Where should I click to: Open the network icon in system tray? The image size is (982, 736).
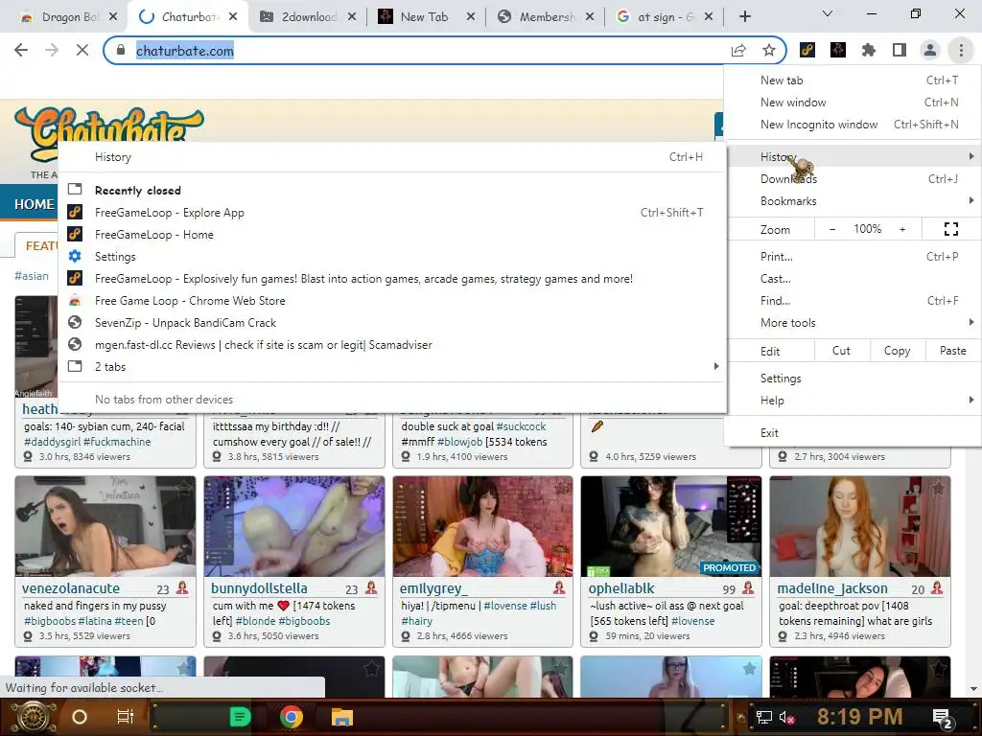764,717
